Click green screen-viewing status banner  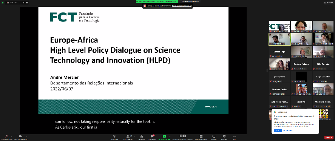[157, 1]
